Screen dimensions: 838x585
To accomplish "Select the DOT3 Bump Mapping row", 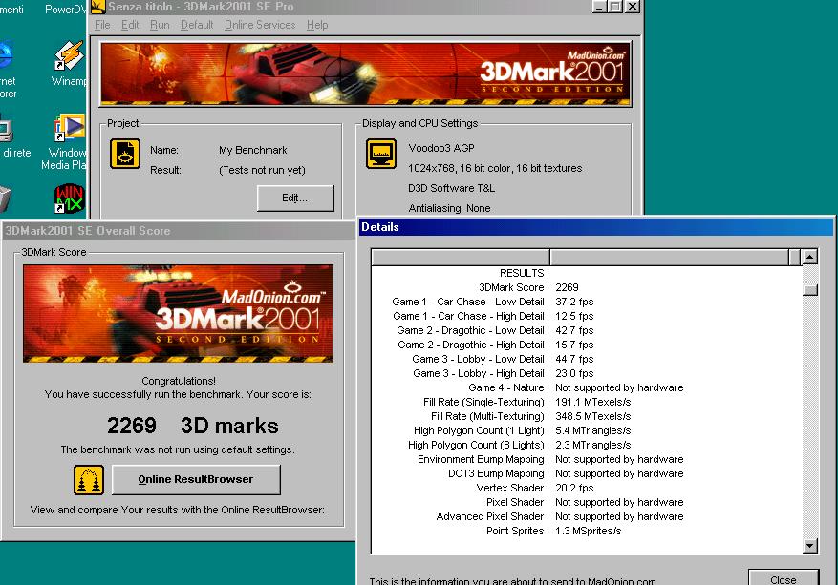I will coord(587,473).
